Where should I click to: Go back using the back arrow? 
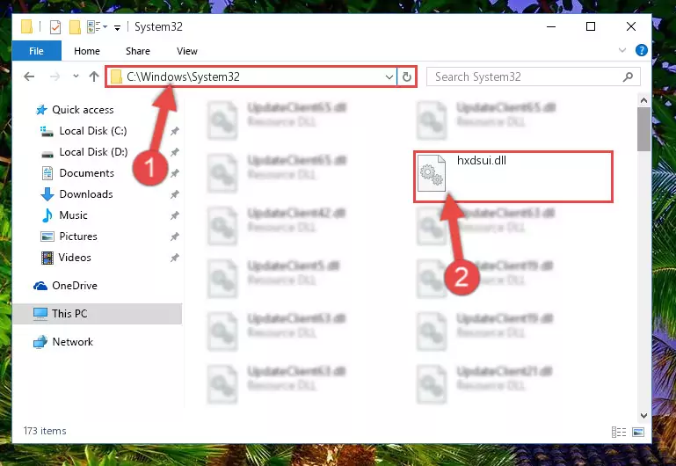pyautogui.click(x=29, y=76)
